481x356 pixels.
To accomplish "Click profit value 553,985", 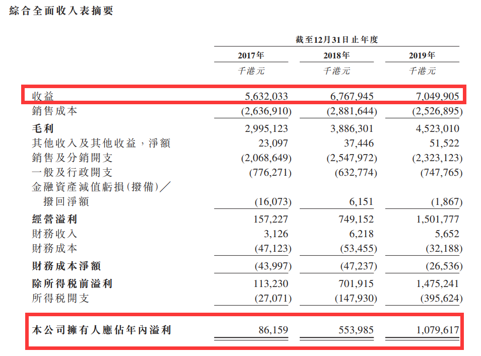I will 356,330.
